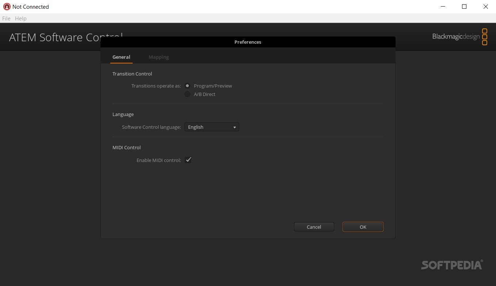Click the 'Enable MIDI control:' label
This screenshot has height=286, width=496.
159,160
